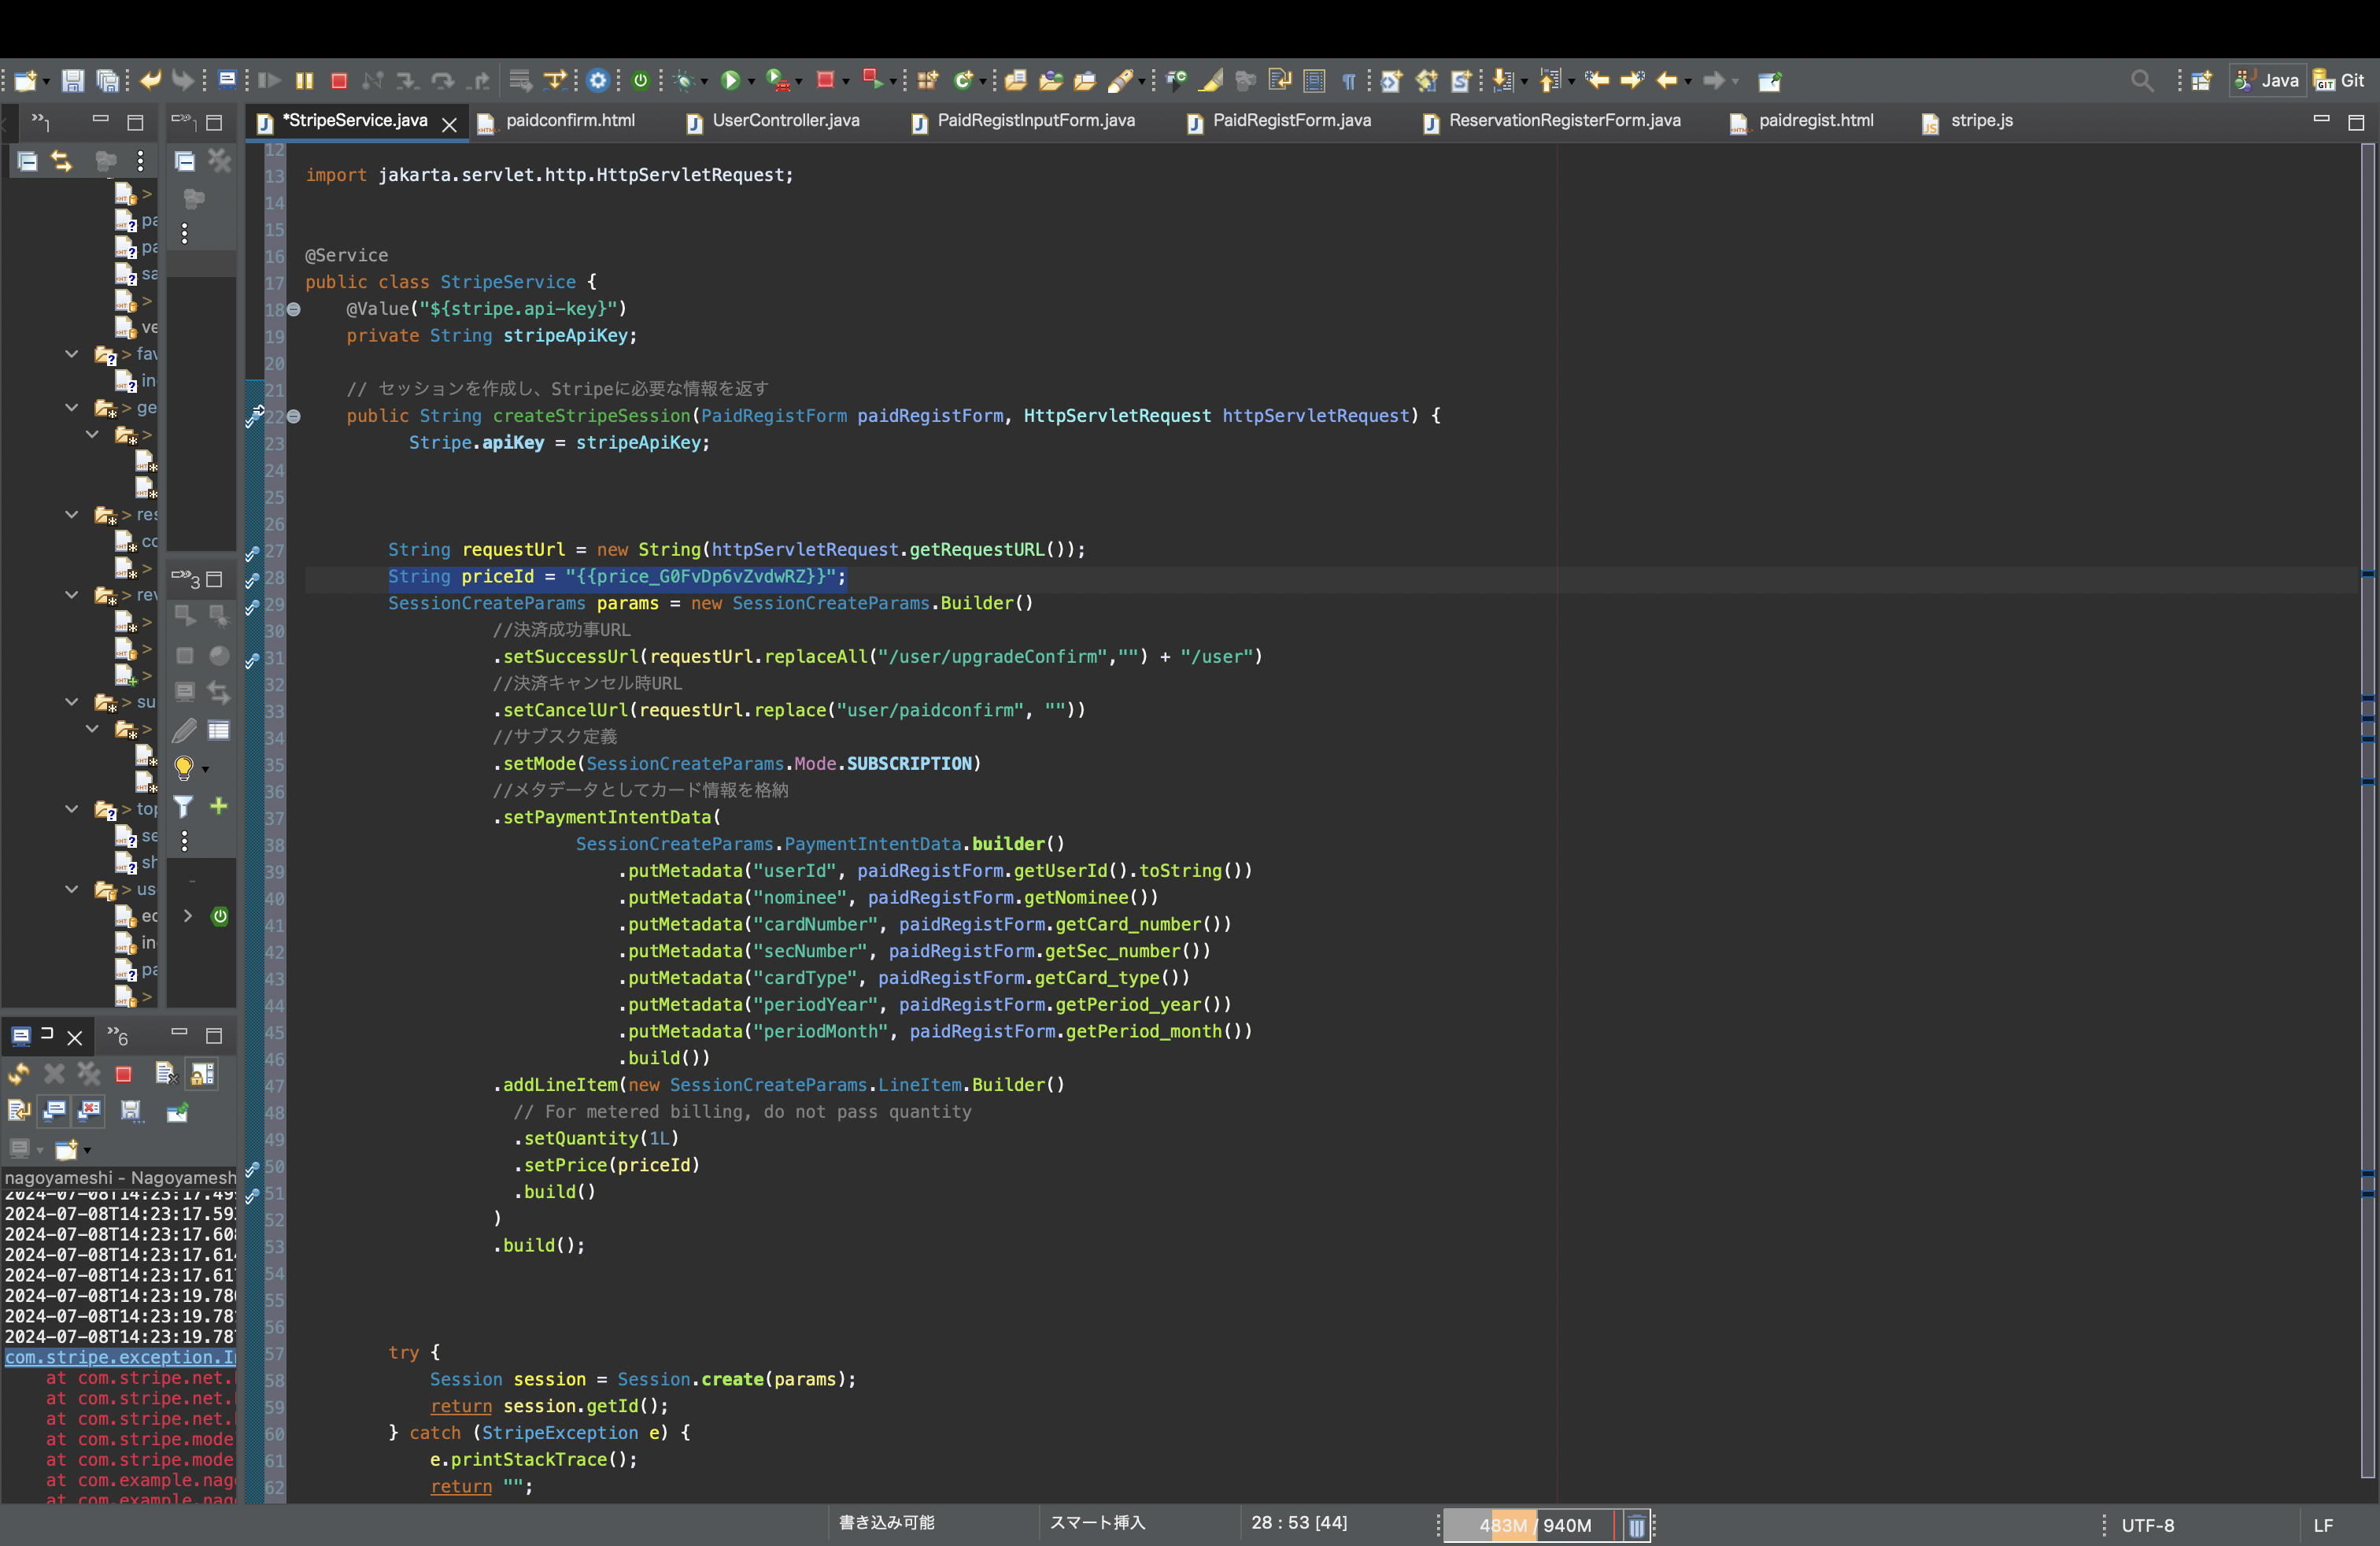Click the com.stripe.exception link in the Console
The image size is (2380, 1546).
click(x=121, y=1357)
